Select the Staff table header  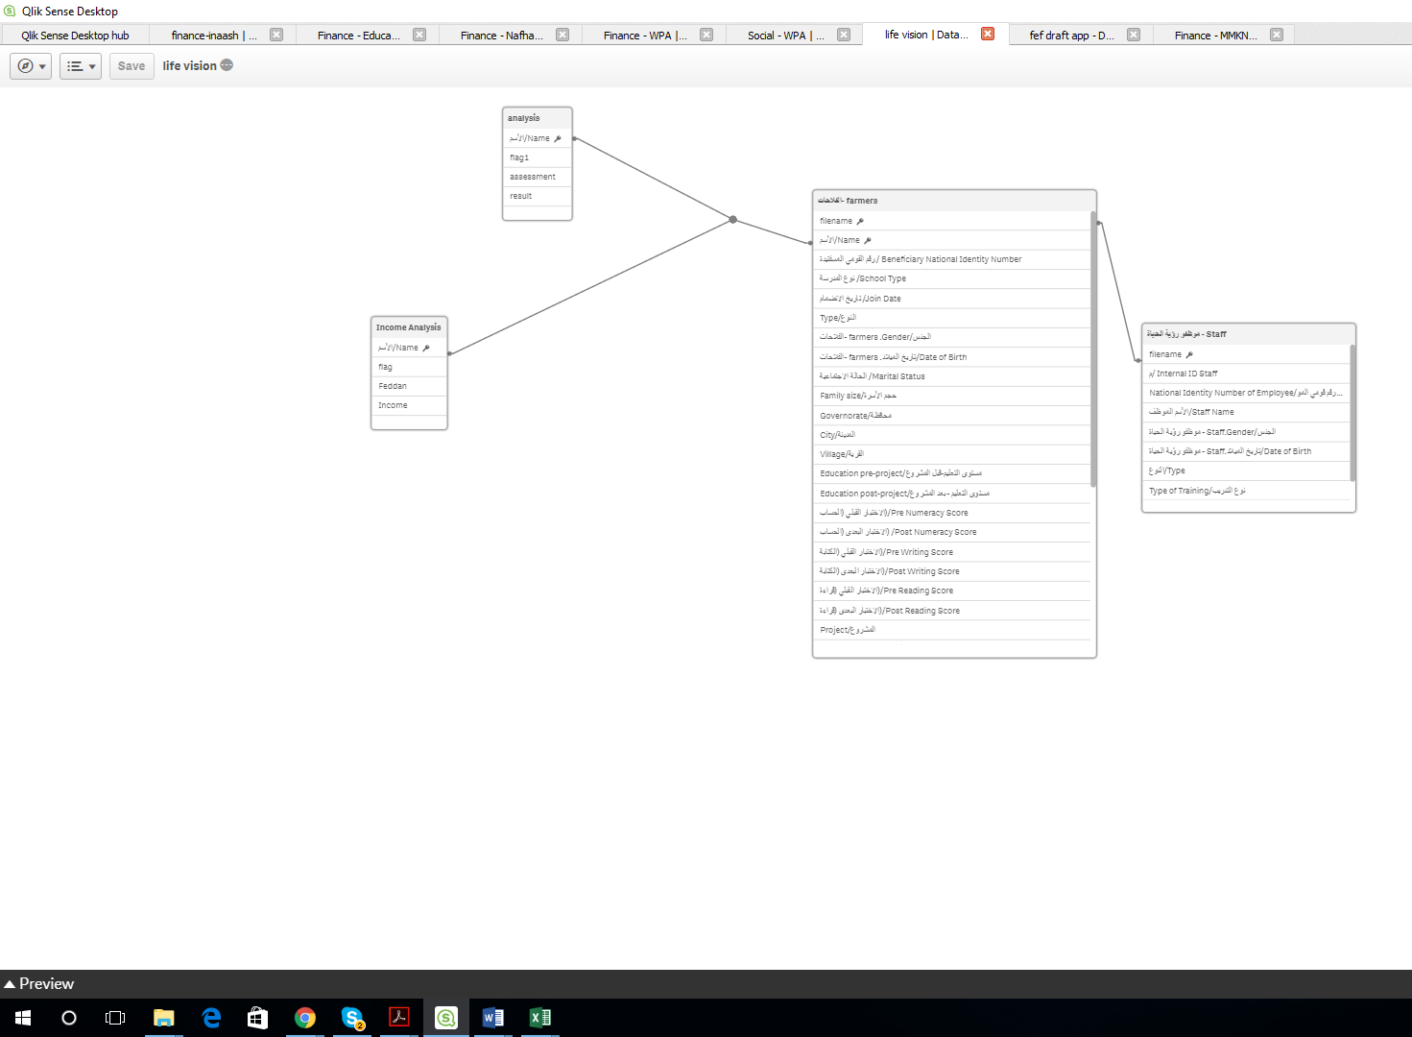tap(1249, 334)
